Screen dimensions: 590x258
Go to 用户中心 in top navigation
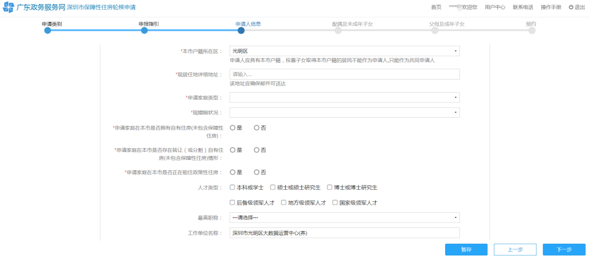[494, 7]
